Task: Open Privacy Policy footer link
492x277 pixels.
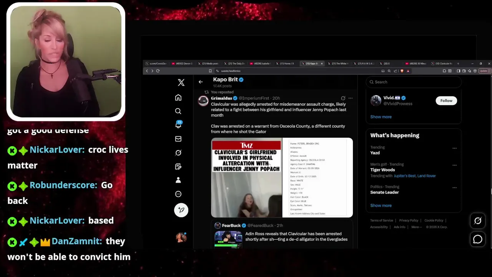Action: (x=409, y=220)
